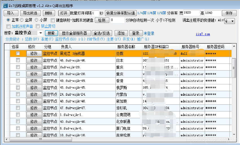
Task: Check the box for 新加坡 row
Action: [x=18, y=101]
